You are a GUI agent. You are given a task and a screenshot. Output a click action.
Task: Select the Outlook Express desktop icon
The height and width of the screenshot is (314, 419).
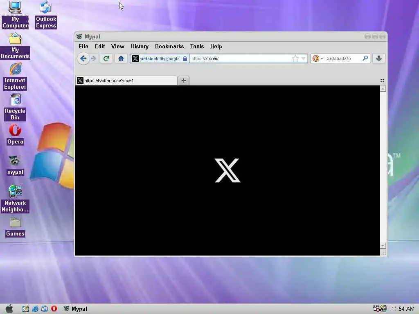pos(46,14)
